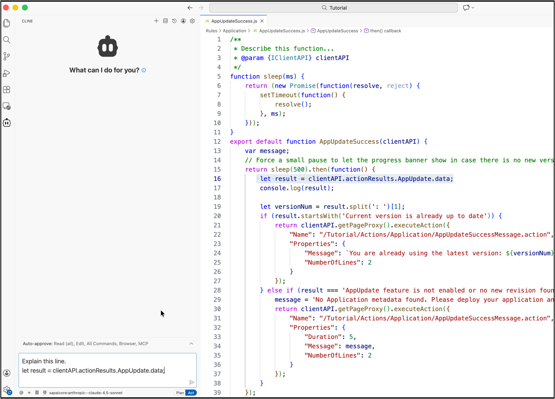Open the Run and Debug view

pos(7,73)
